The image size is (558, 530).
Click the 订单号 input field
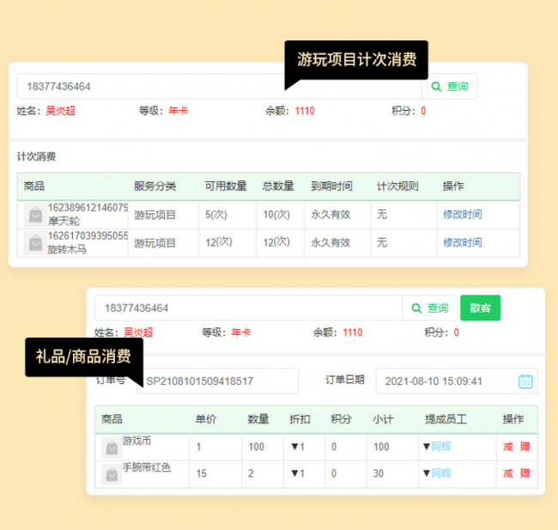click(x=217, y=381)
